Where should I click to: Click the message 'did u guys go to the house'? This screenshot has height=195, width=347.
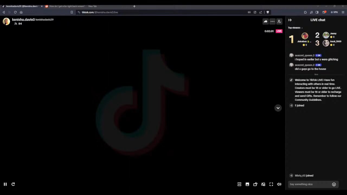coord(310,69)
